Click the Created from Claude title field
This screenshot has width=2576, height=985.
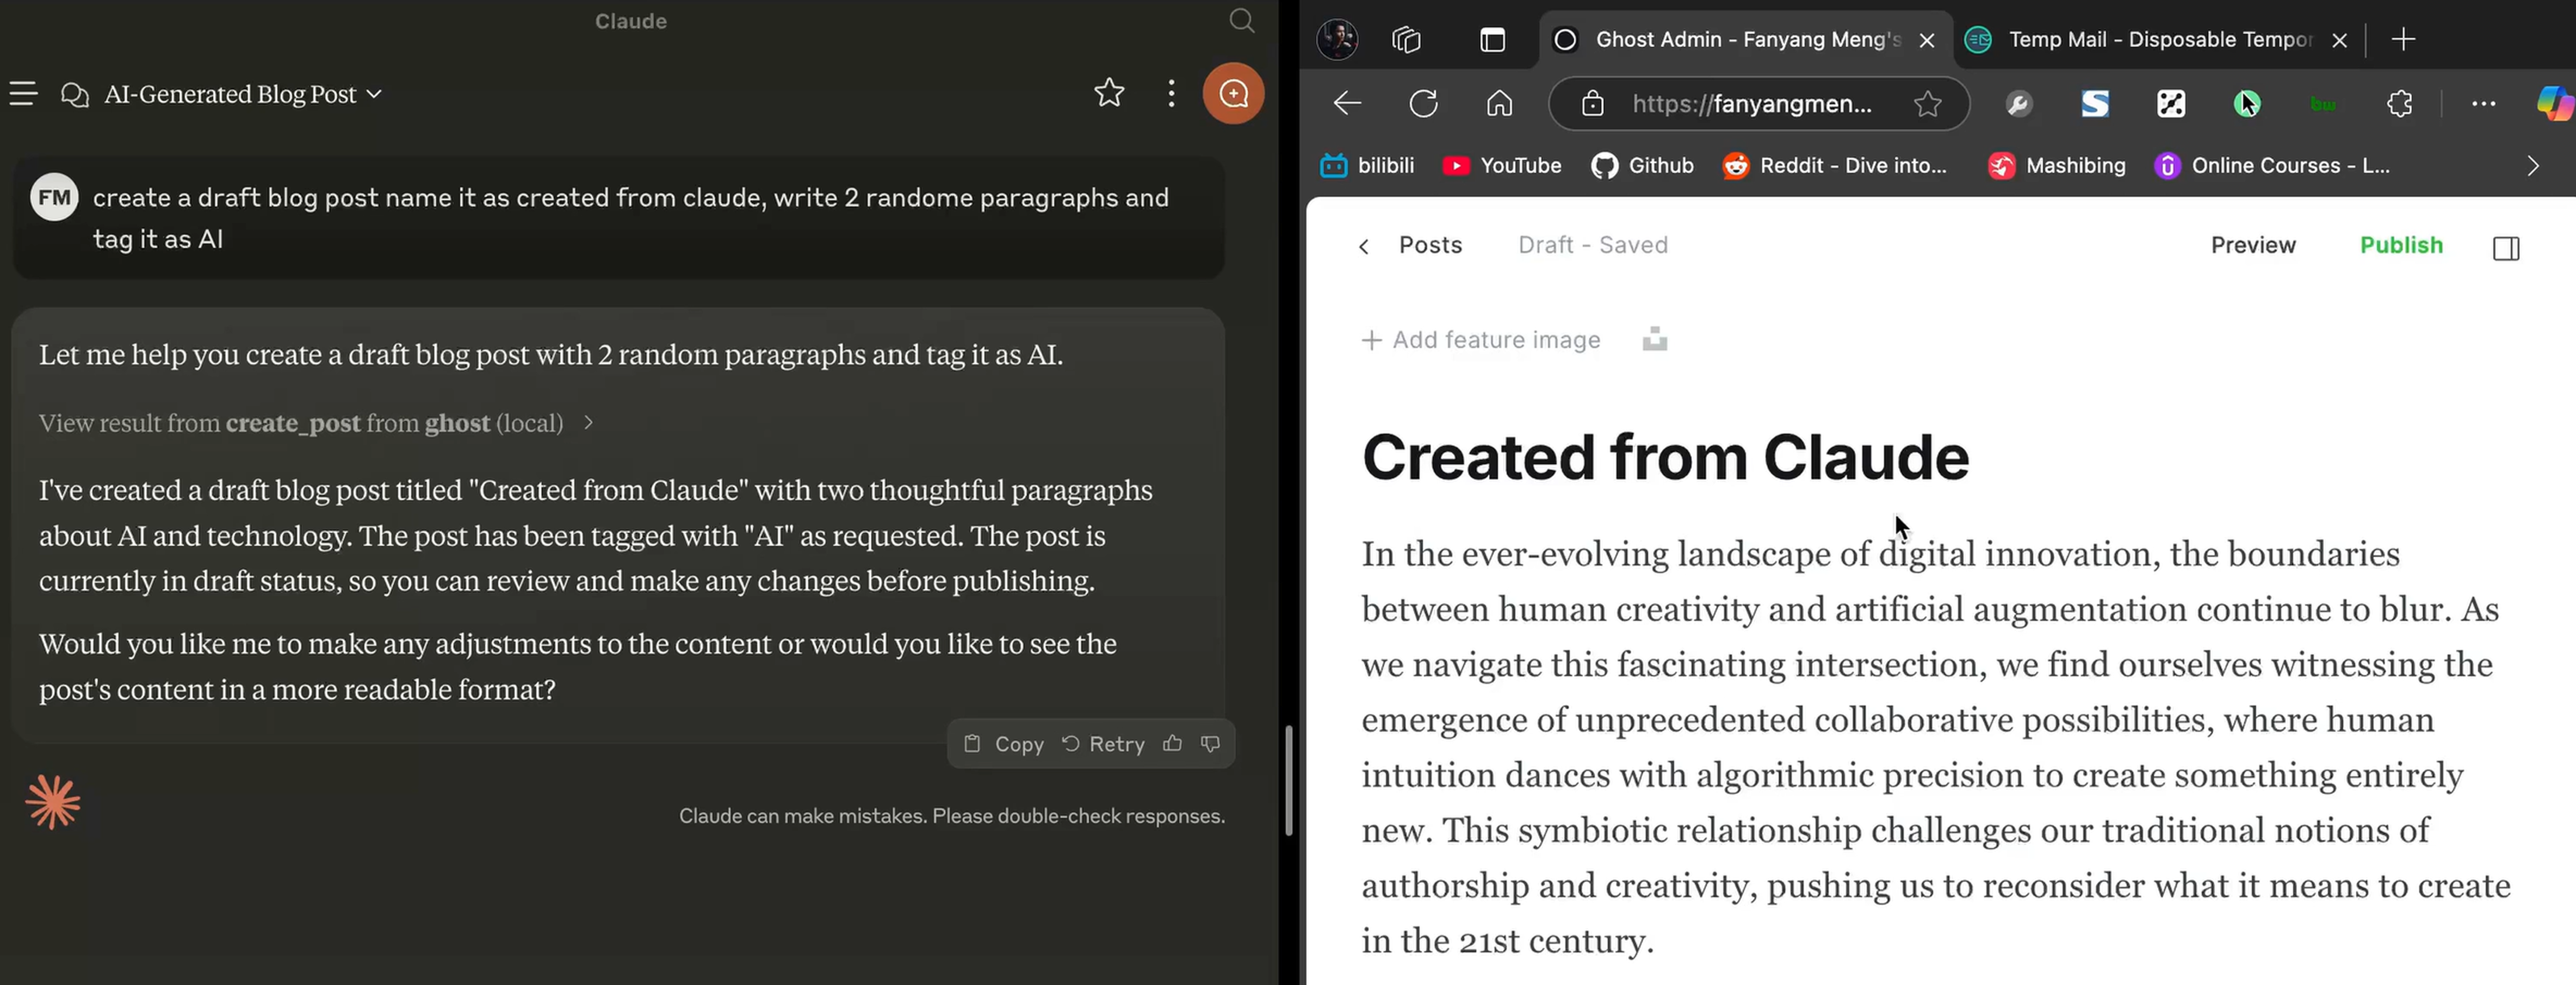pyautogui.click(x=1665, y=458)
